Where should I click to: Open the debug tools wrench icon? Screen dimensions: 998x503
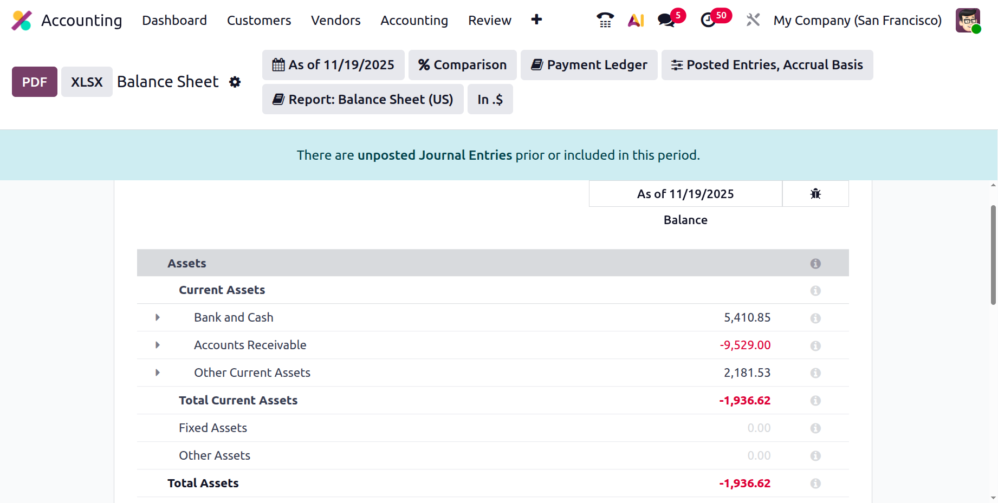[x=753, y=21]
